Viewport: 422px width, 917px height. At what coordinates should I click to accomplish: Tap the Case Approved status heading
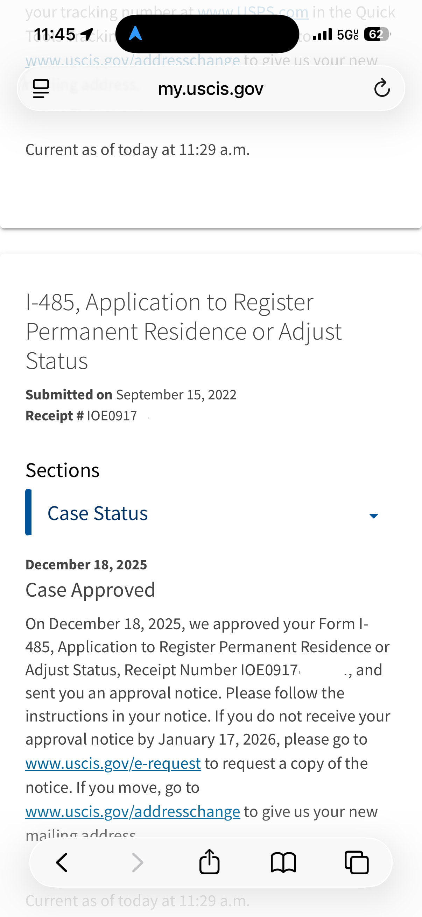point(90,590)
